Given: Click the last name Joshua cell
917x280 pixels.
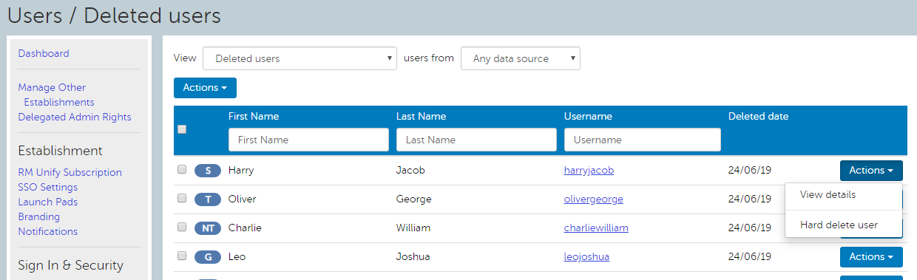Looking at the screenshot, I should (413, 257).
